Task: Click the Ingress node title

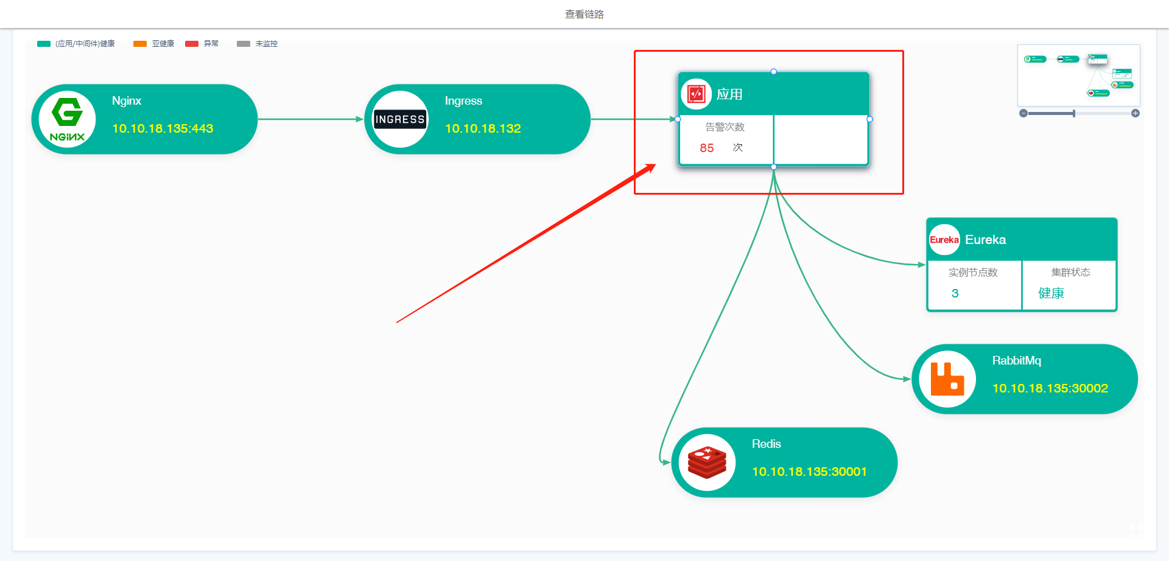Action: (463, 101)
